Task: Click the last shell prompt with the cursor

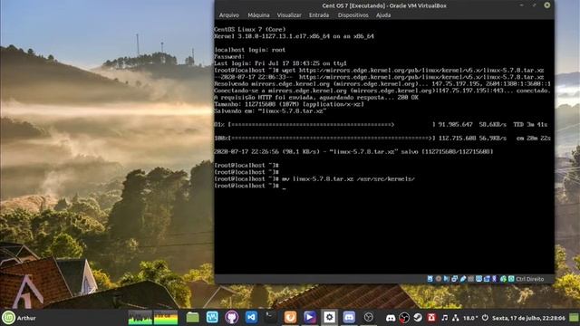Action: [250, 186]
